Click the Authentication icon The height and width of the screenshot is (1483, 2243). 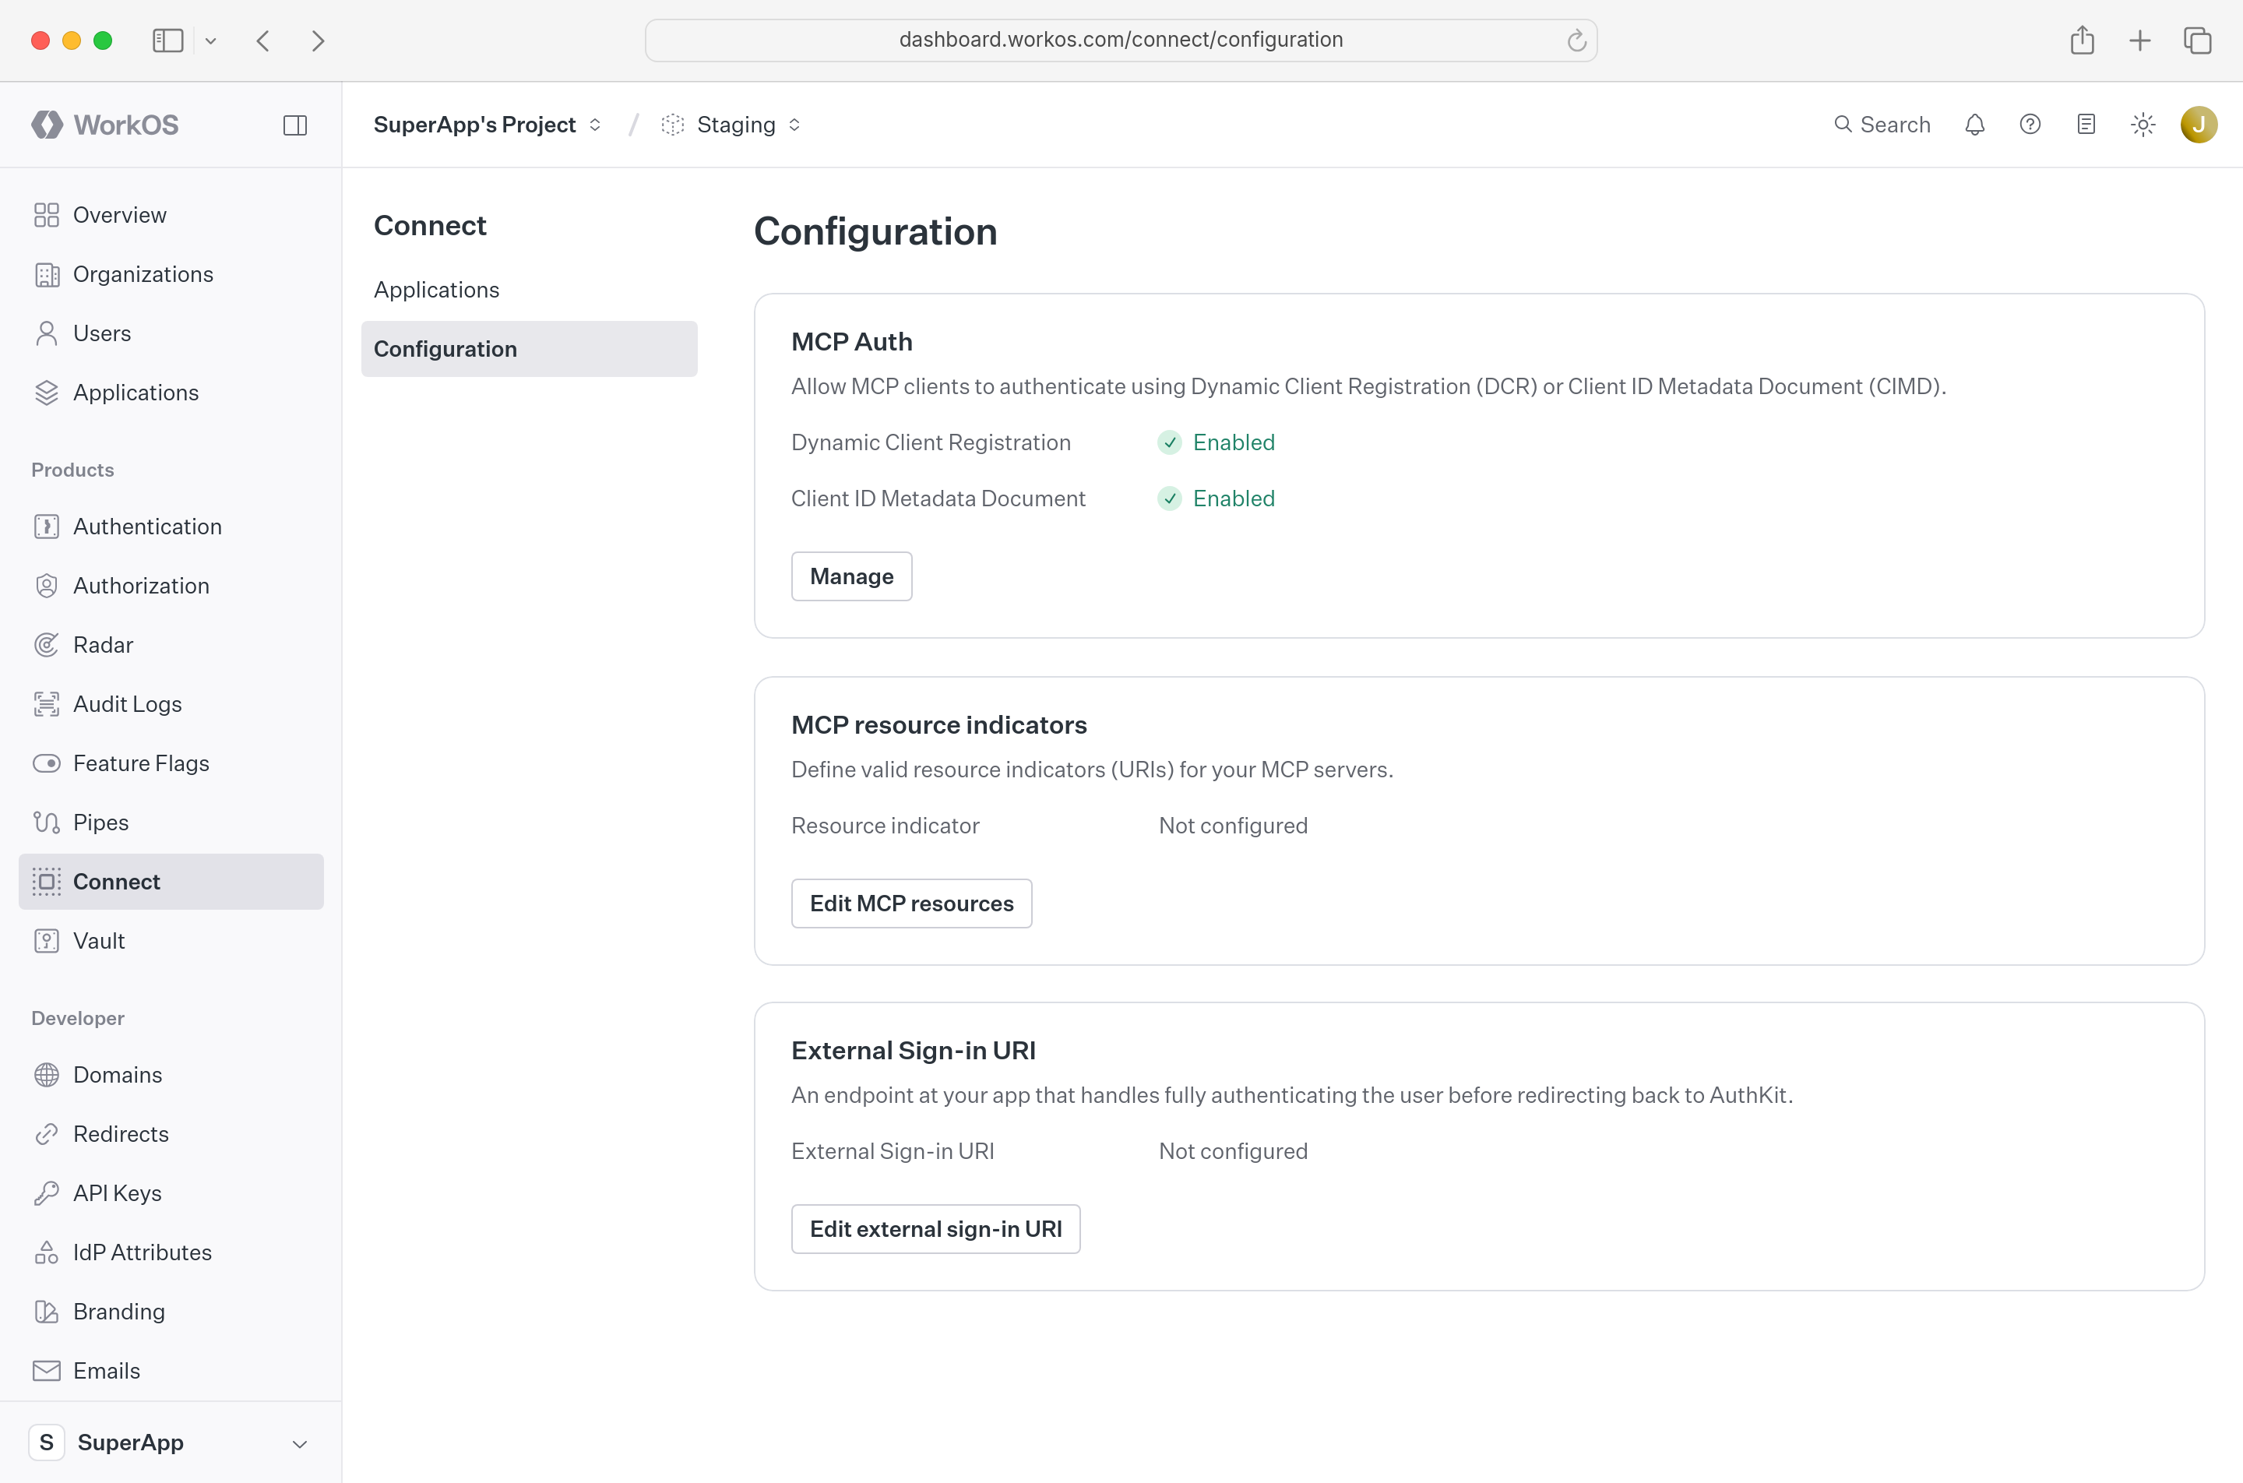pos(46,526)
